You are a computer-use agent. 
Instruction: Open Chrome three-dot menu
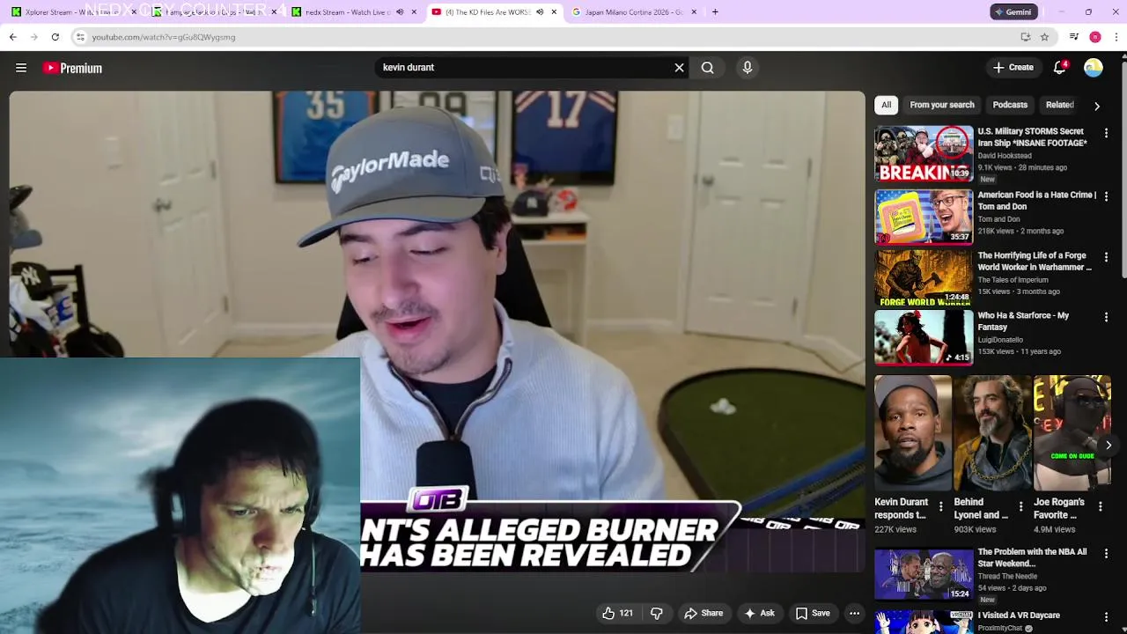tap(1116, 37)
